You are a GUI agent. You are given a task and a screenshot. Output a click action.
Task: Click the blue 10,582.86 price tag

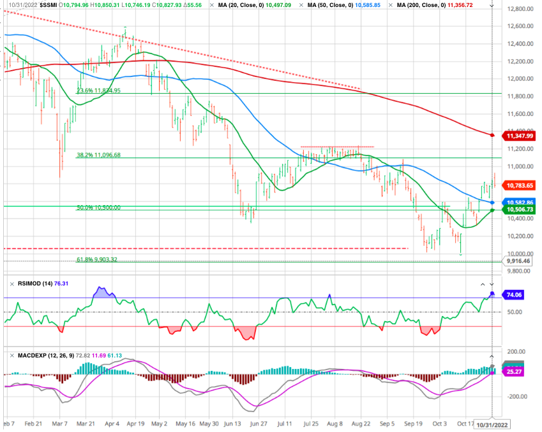click(519, 202)
